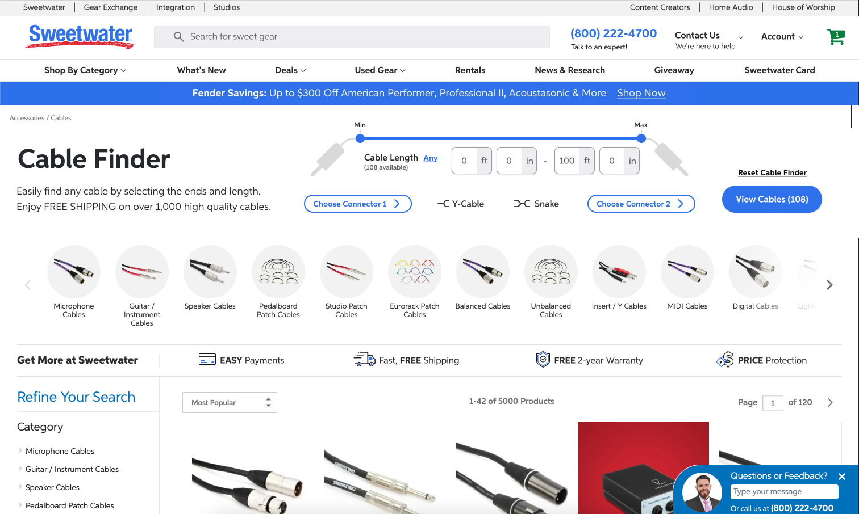Image resolution: width=859 pixels, height=514 pixels.
Task: Choose the MIDI Cables category icon
Action: pyautogui.click(x=687, y=272)
